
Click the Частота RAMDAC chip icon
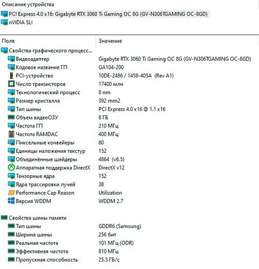(x=11, y=134)
